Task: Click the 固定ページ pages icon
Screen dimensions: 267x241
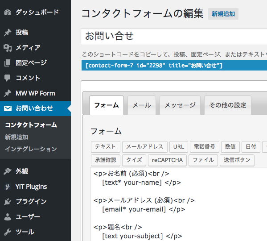Action: 7,63
